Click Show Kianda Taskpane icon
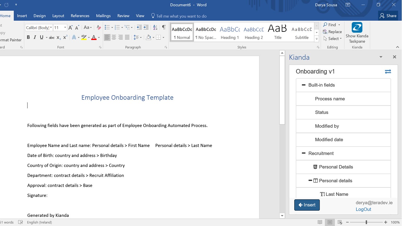 click(x=357, y=33)
